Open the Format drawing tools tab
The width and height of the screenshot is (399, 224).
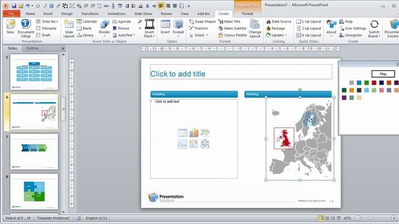pyautogui.click(x=247, y=14)
